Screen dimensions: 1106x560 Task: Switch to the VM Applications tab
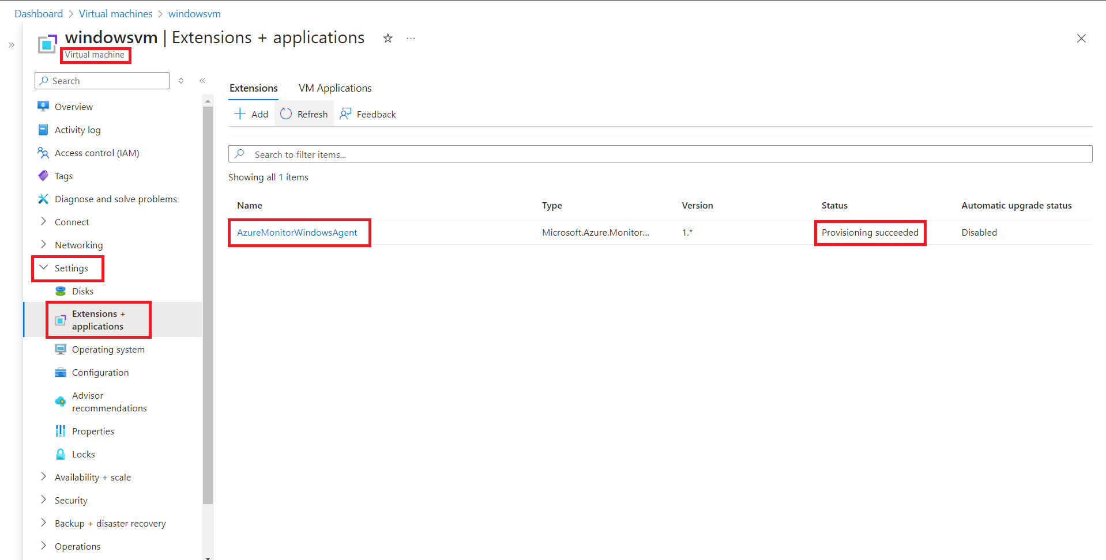[x=335, y=88]
